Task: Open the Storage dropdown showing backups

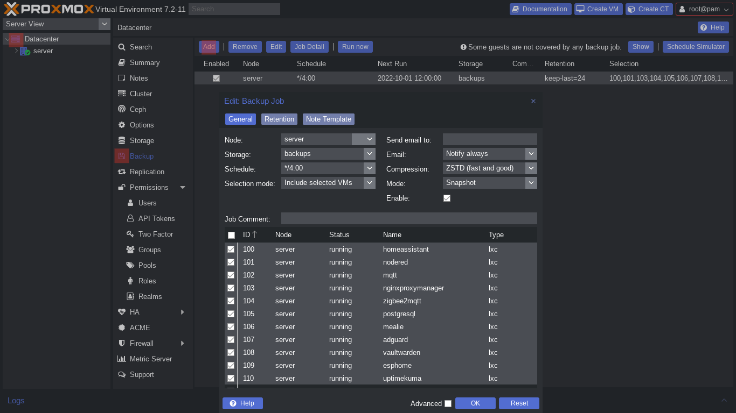Action: click(x=370, y=154)
